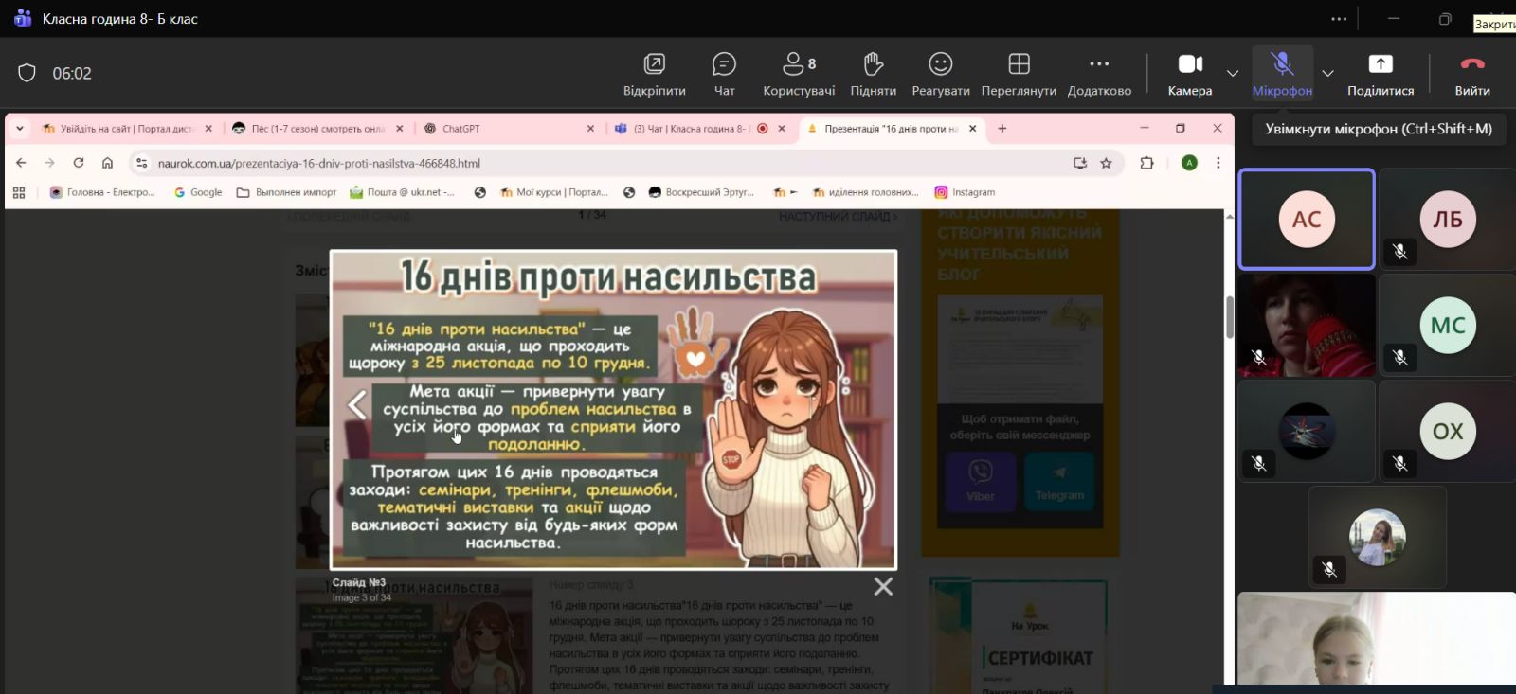Share screen using Поділитися button
Image resolution: width=1516 pixels, height=694 pixels.
coord(1380,74)
